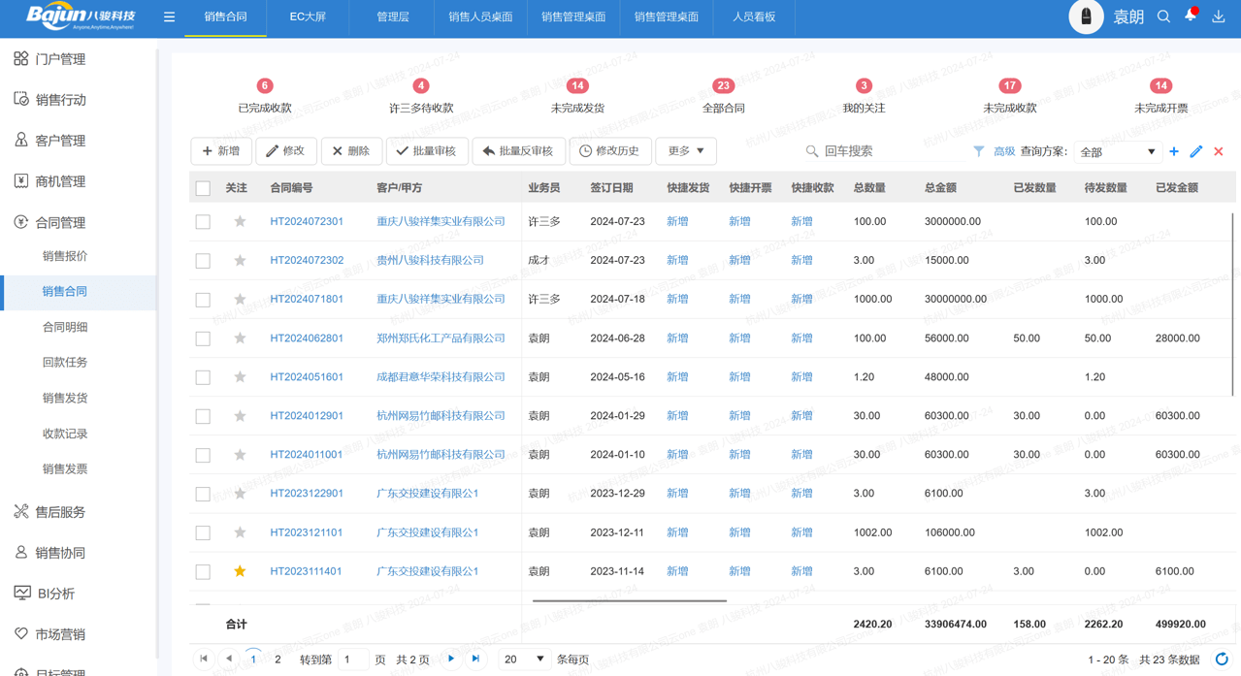Screen dimensions: 1241x676
Task: Select all rows using the header checkbox
Action: (202, 186)
